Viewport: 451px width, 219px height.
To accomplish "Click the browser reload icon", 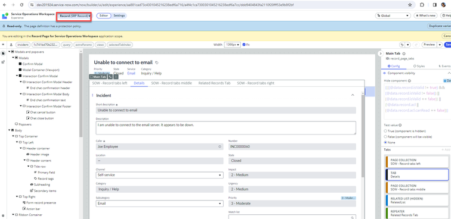I will (x=22, y=5).
